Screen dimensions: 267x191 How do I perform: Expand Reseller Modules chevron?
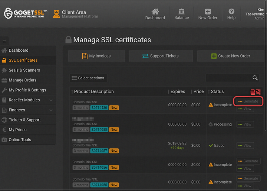pyautogui.click(x=51, y=100)
